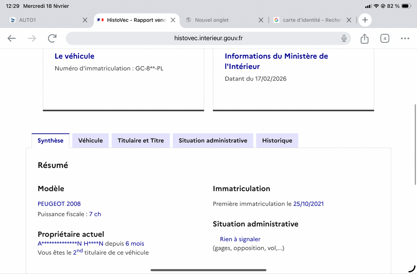Tap the browser forward arrow
The width and height of the screenshot is (417, 274).
[x=32, y=38]
